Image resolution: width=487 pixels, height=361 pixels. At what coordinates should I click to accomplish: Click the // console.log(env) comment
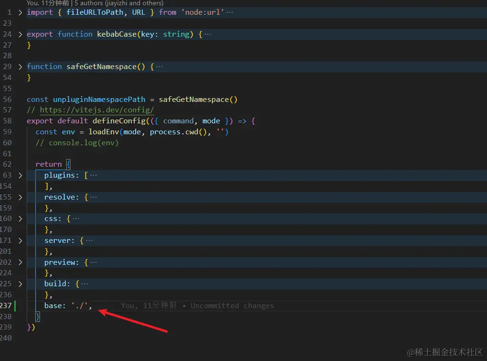click(x=77, y=143)
